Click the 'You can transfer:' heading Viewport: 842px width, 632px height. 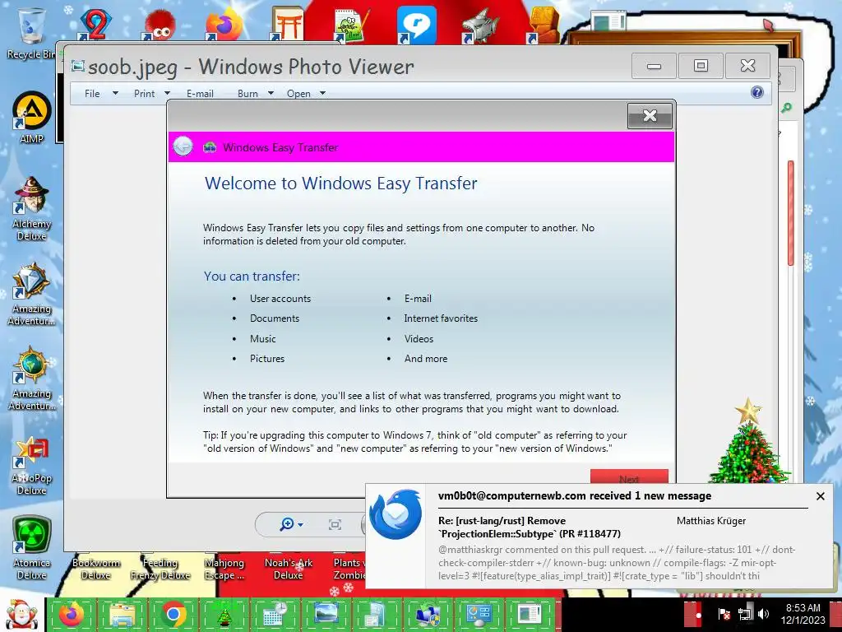pyautogui.click(x=252, y=276)
